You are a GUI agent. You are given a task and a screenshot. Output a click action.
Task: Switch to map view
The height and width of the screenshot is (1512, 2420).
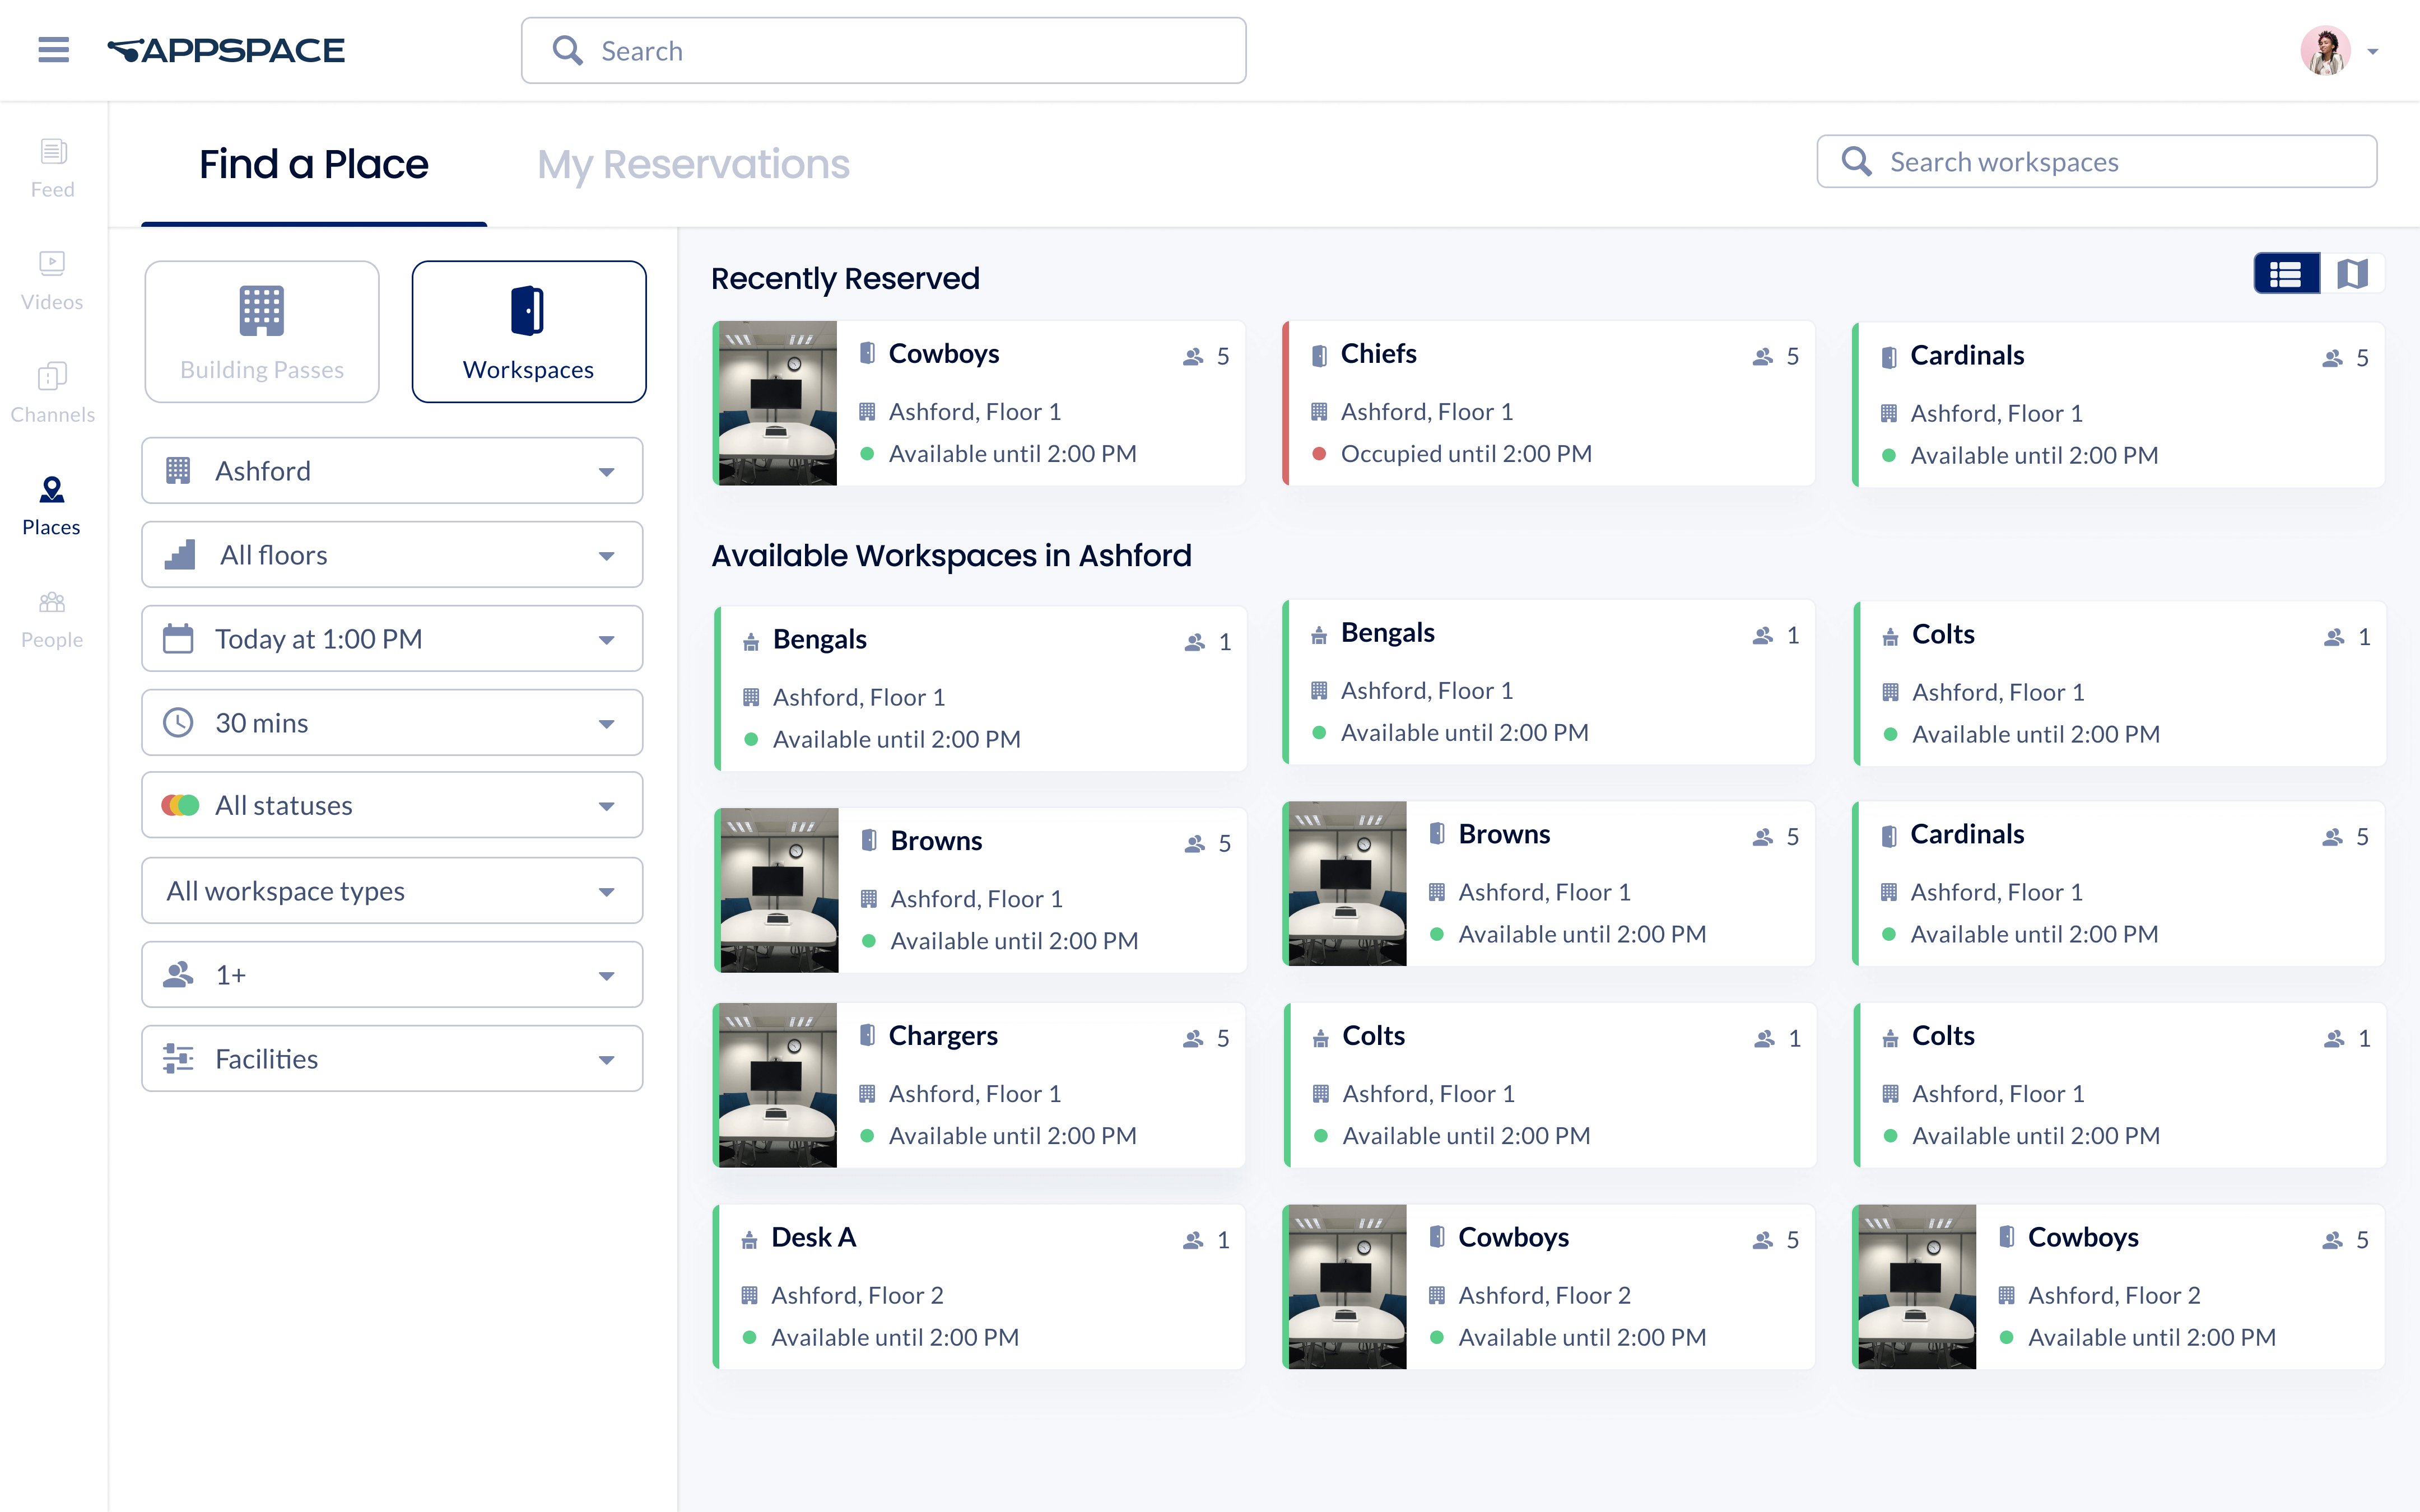(x=2352, y=274)
